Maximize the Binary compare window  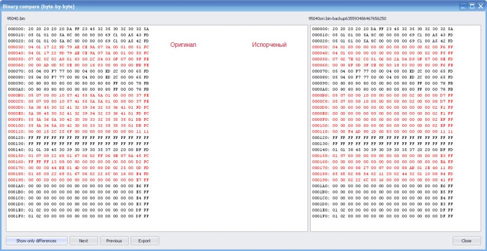tap(471, 6)
